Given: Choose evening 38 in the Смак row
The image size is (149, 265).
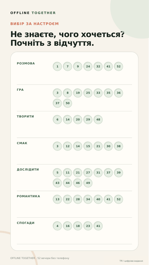Looking at the screenshot, I should [118, 146].
